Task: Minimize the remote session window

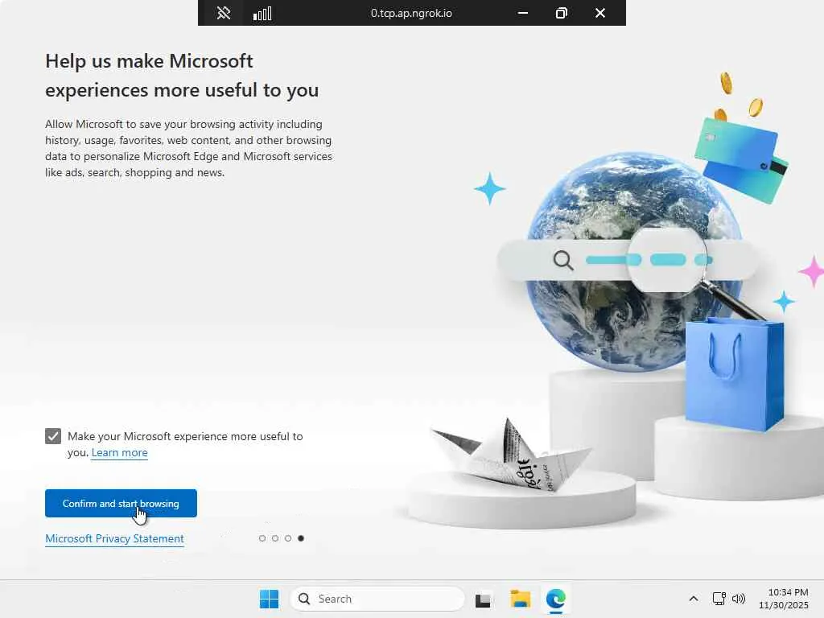Action: click(523, 13)
